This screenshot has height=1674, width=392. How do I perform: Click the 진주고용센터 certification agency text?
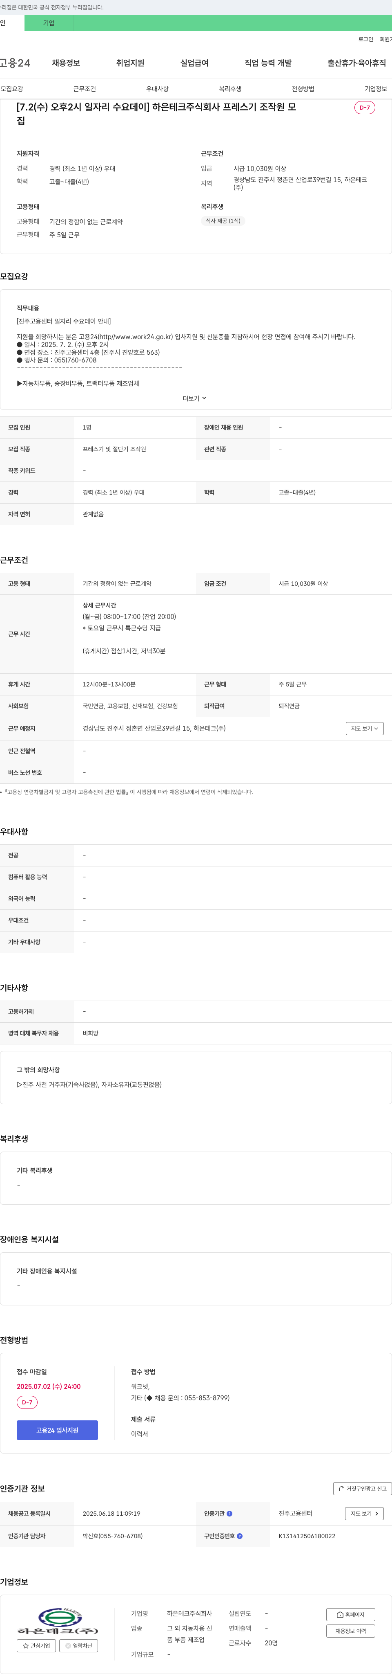[295, 1514]
